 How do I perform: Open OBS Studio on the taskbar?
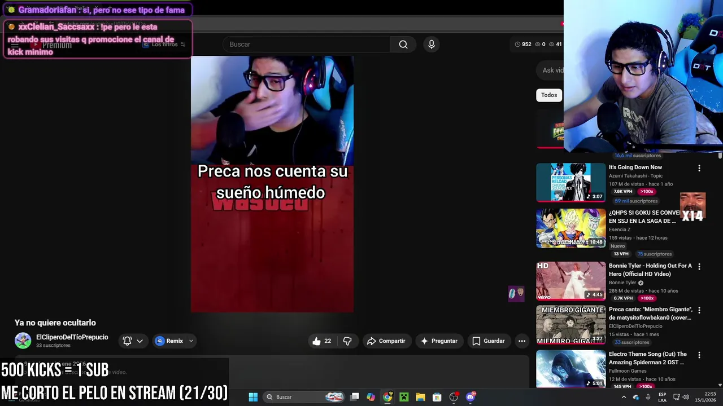(x=454, y=397)
